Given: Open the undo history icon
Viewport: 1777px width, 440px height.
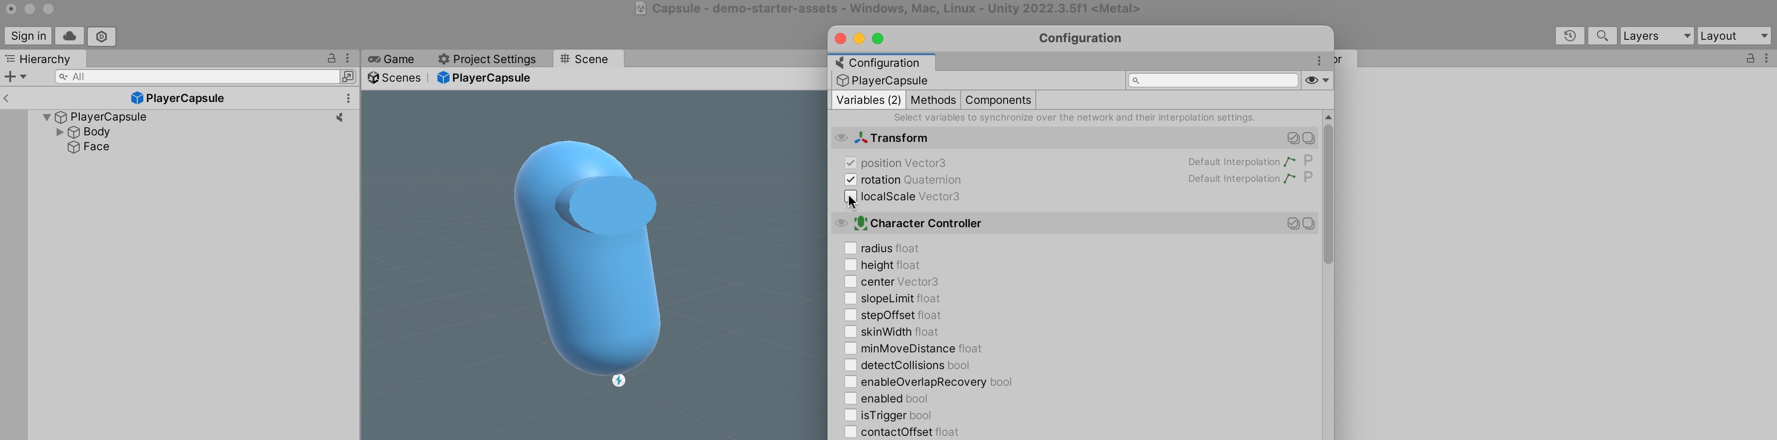Looking at the screenshot, I should pyautogui.click(x=1570, y=36).
